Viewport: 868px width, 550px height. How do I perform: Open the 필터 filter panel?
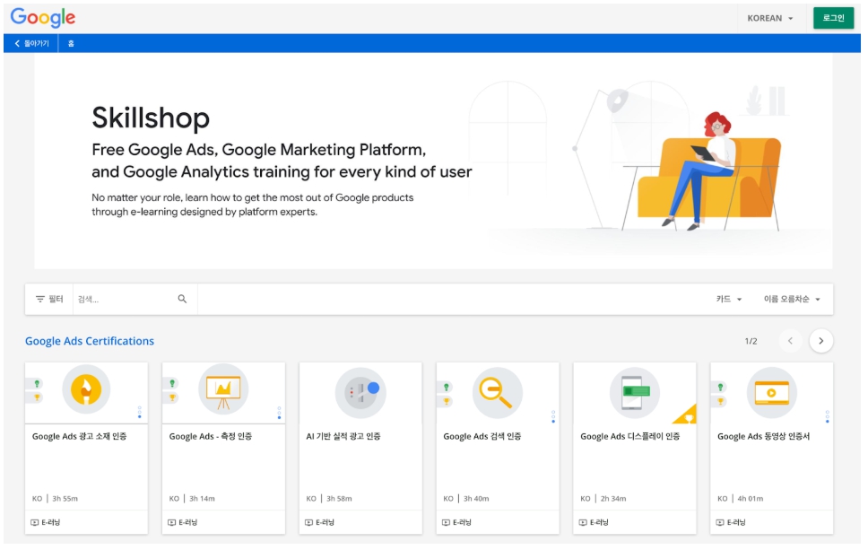pos(49,299)
